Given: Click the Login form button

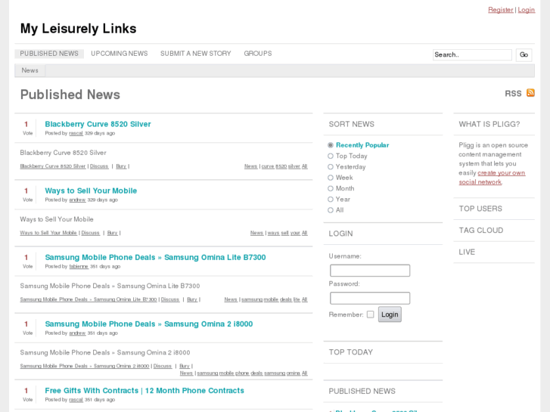Looking at the screenshot, I should click(x=390, y=314).
